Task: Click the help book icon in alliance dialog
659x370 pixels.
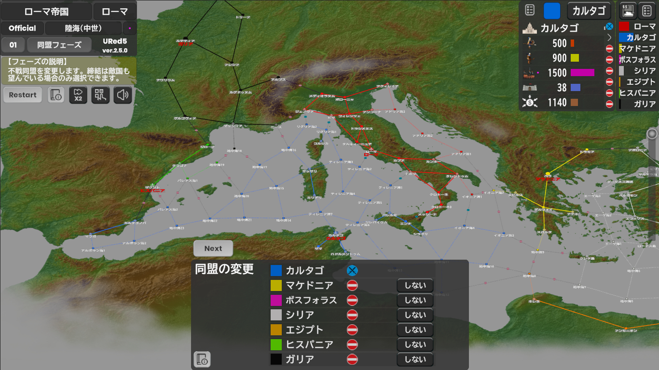Action: [x=202, y=359]
